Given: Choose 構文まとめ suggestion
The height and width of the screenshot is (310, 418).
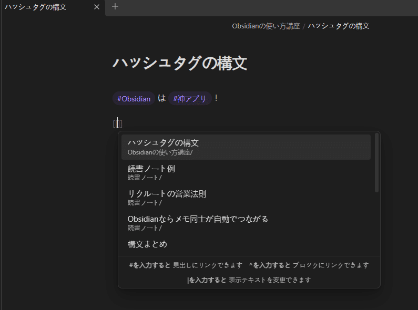Looking at the screenshot, I should pyautogui.click(x=246, y=244).
